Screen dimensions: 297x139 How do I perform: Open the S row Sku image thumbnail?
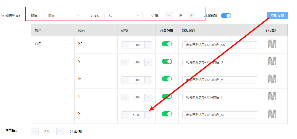click(x=272, y=61)
